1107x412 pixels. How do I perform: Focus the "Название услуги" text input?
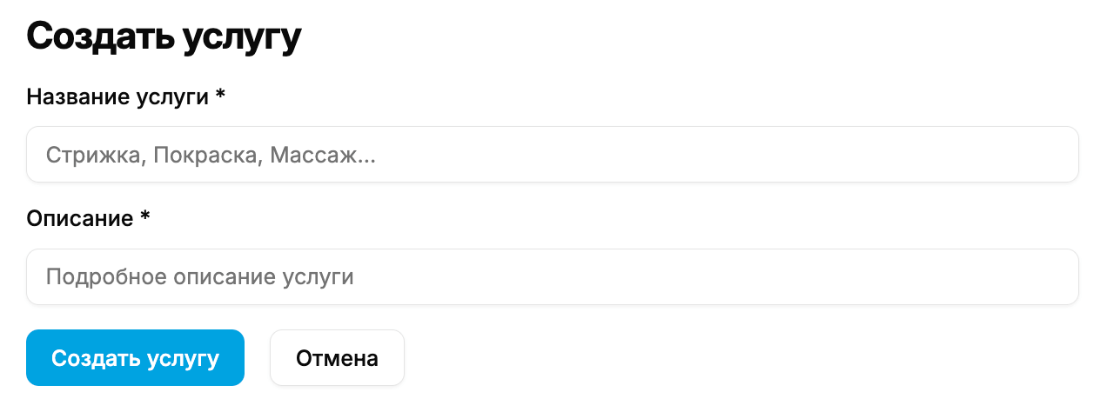click(553, 155)
